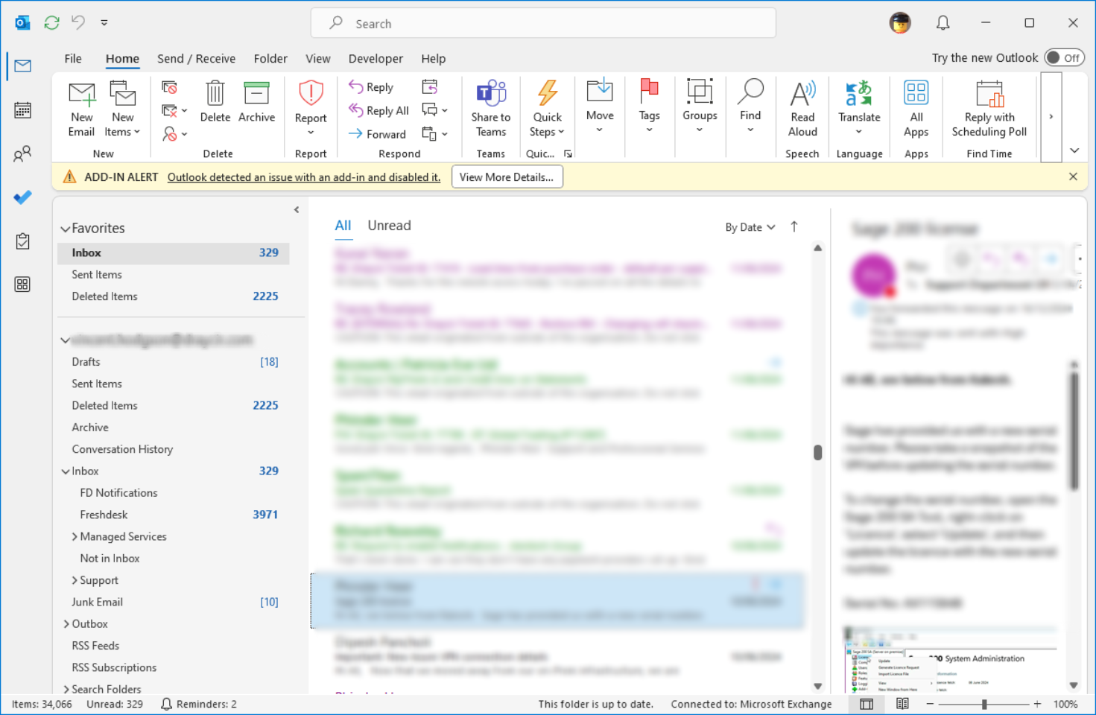Image resolution: width=1096 pixels, height=715 pixels.
Task: Open the Calendar view in sidebar
Action: (23, 110)
